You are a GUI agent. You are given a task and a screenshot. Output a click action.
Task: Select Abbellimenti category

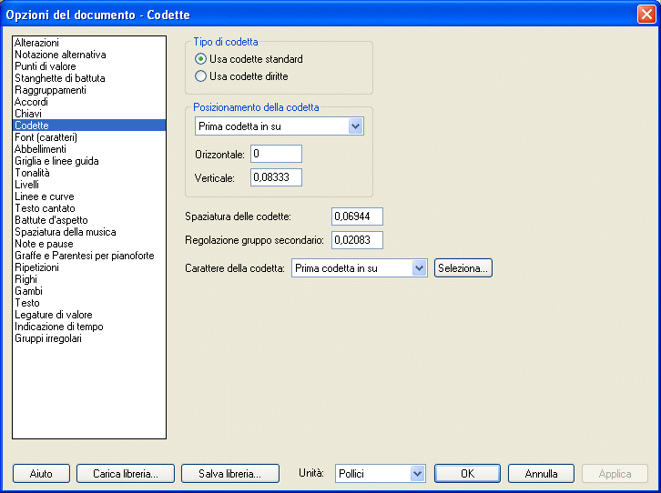(89, 148)
